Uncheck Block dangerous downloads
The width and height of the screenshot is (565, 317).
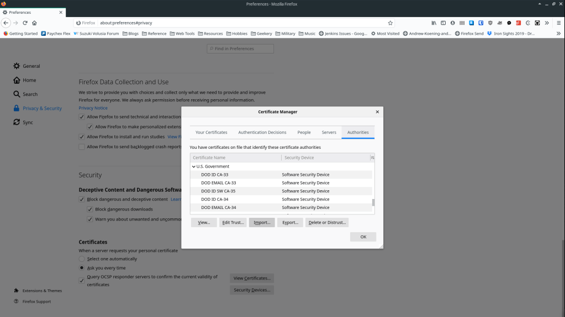90,209
